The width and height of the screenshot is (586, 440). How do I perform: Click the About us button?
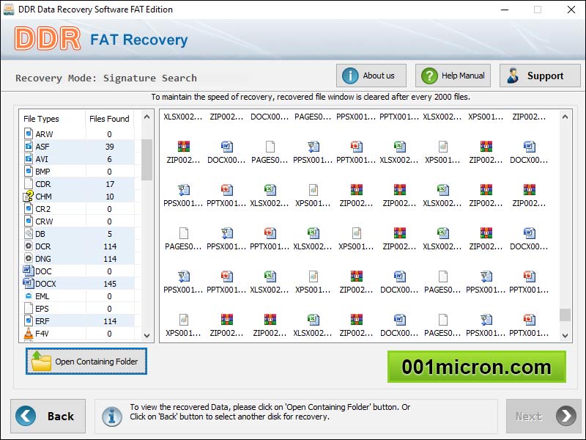coord(371,75)
